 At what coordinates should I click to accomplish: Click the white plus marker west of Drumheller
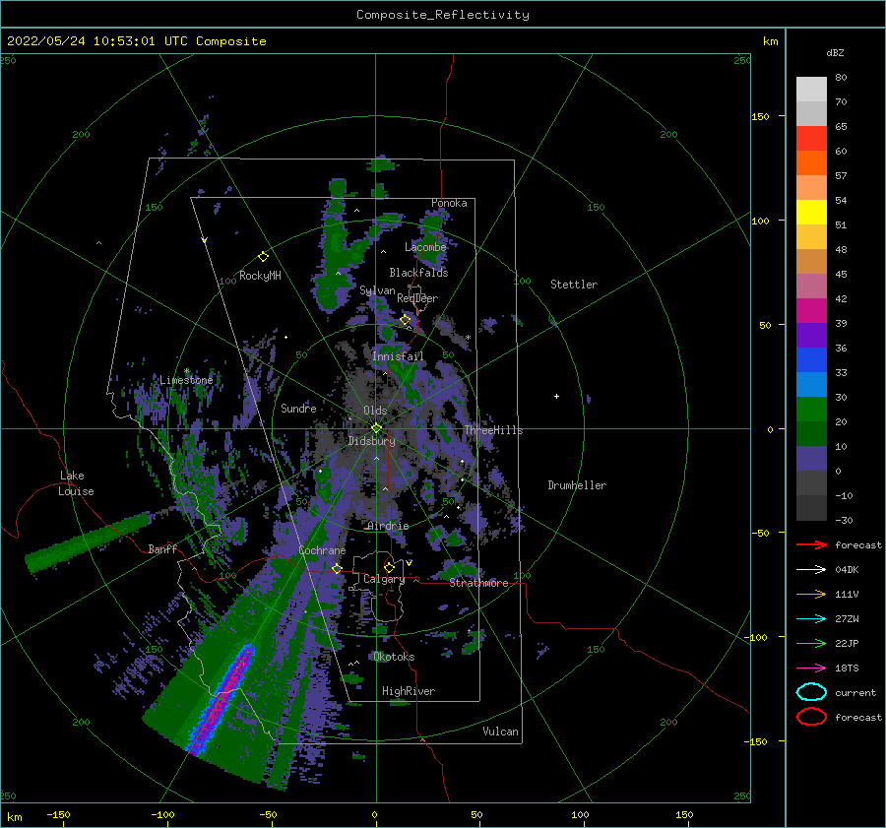(x=556, y=396)
